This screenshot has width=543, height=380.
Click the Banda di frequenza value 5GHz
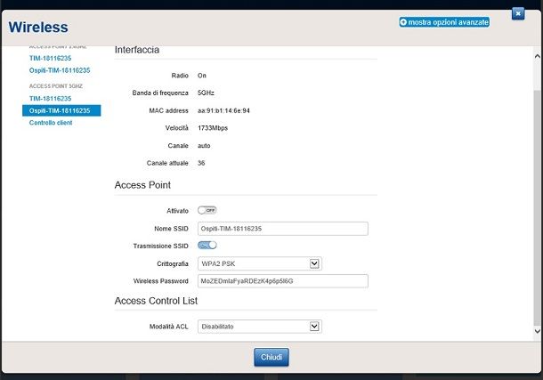[206, 93]
